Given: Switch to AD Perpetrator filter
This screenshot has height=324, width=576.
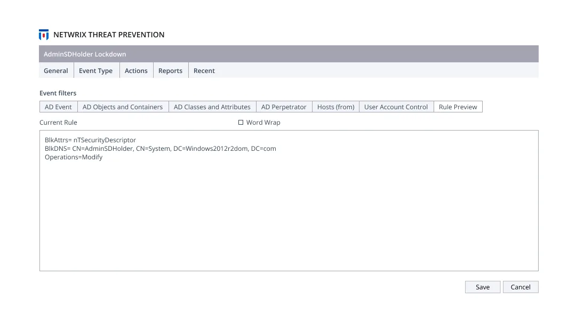Looking at the screenshot, I should [284, 107].
